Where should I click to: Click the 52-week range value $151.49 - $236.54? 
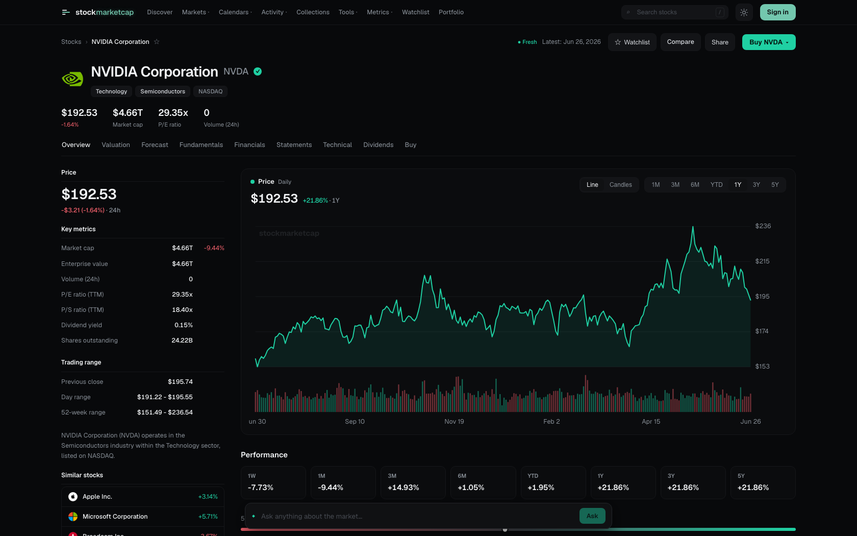click(165, 412)
